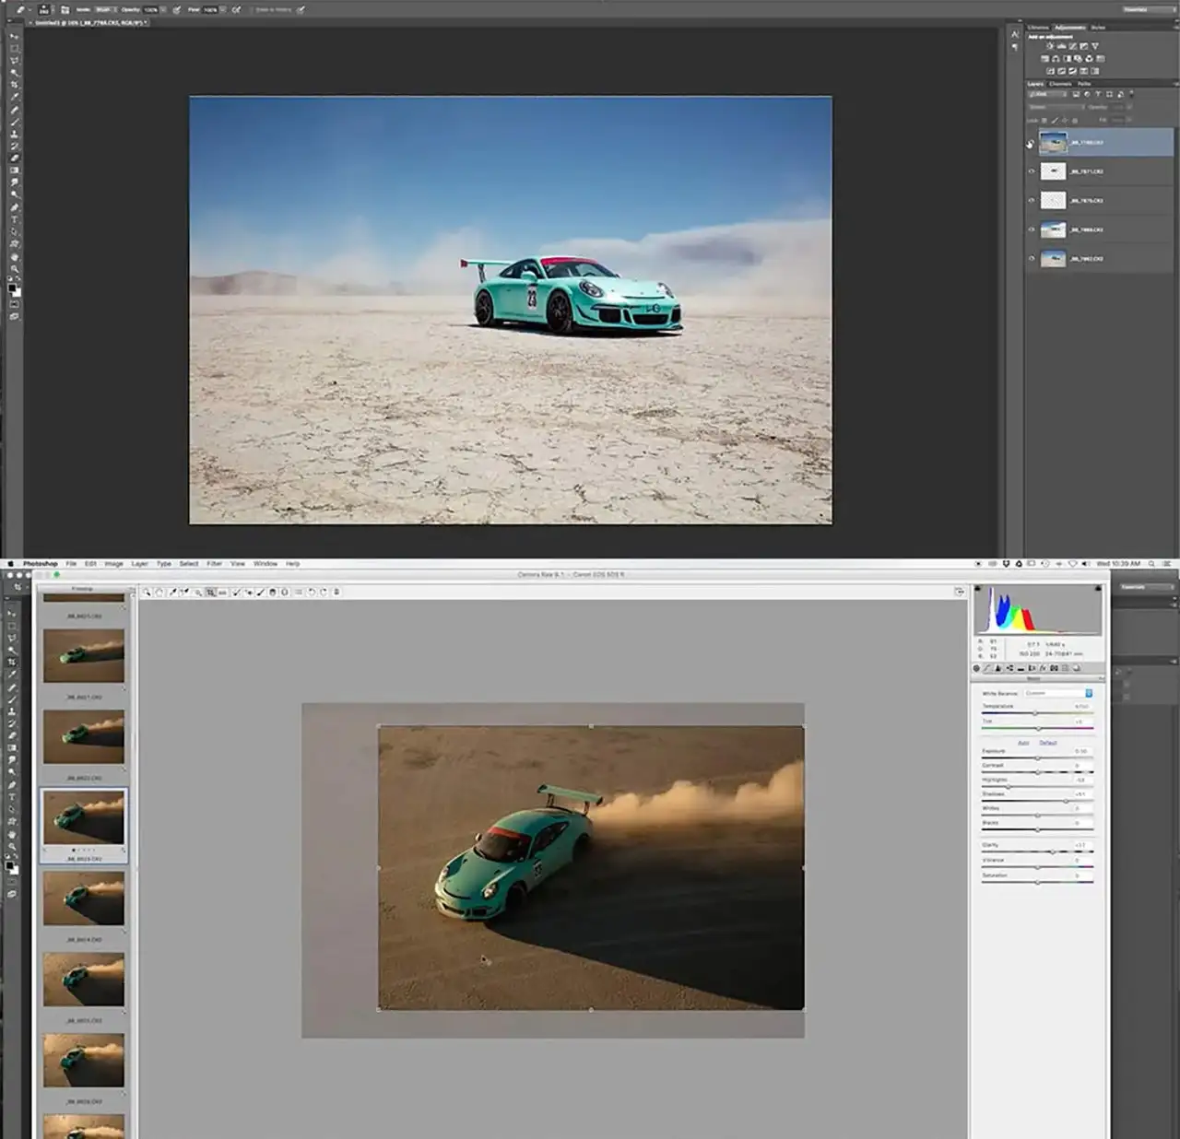
Task: Open the Effects (fx) panel icon in Camera Raw
Action: coord(1043,668)
